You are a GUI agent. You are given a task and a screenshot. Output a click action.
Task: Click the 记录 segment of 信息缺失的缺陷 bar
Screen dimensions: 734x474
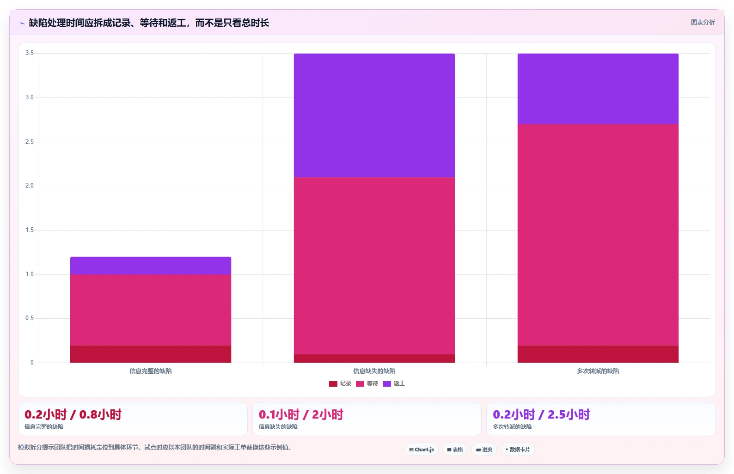point(374,359)
